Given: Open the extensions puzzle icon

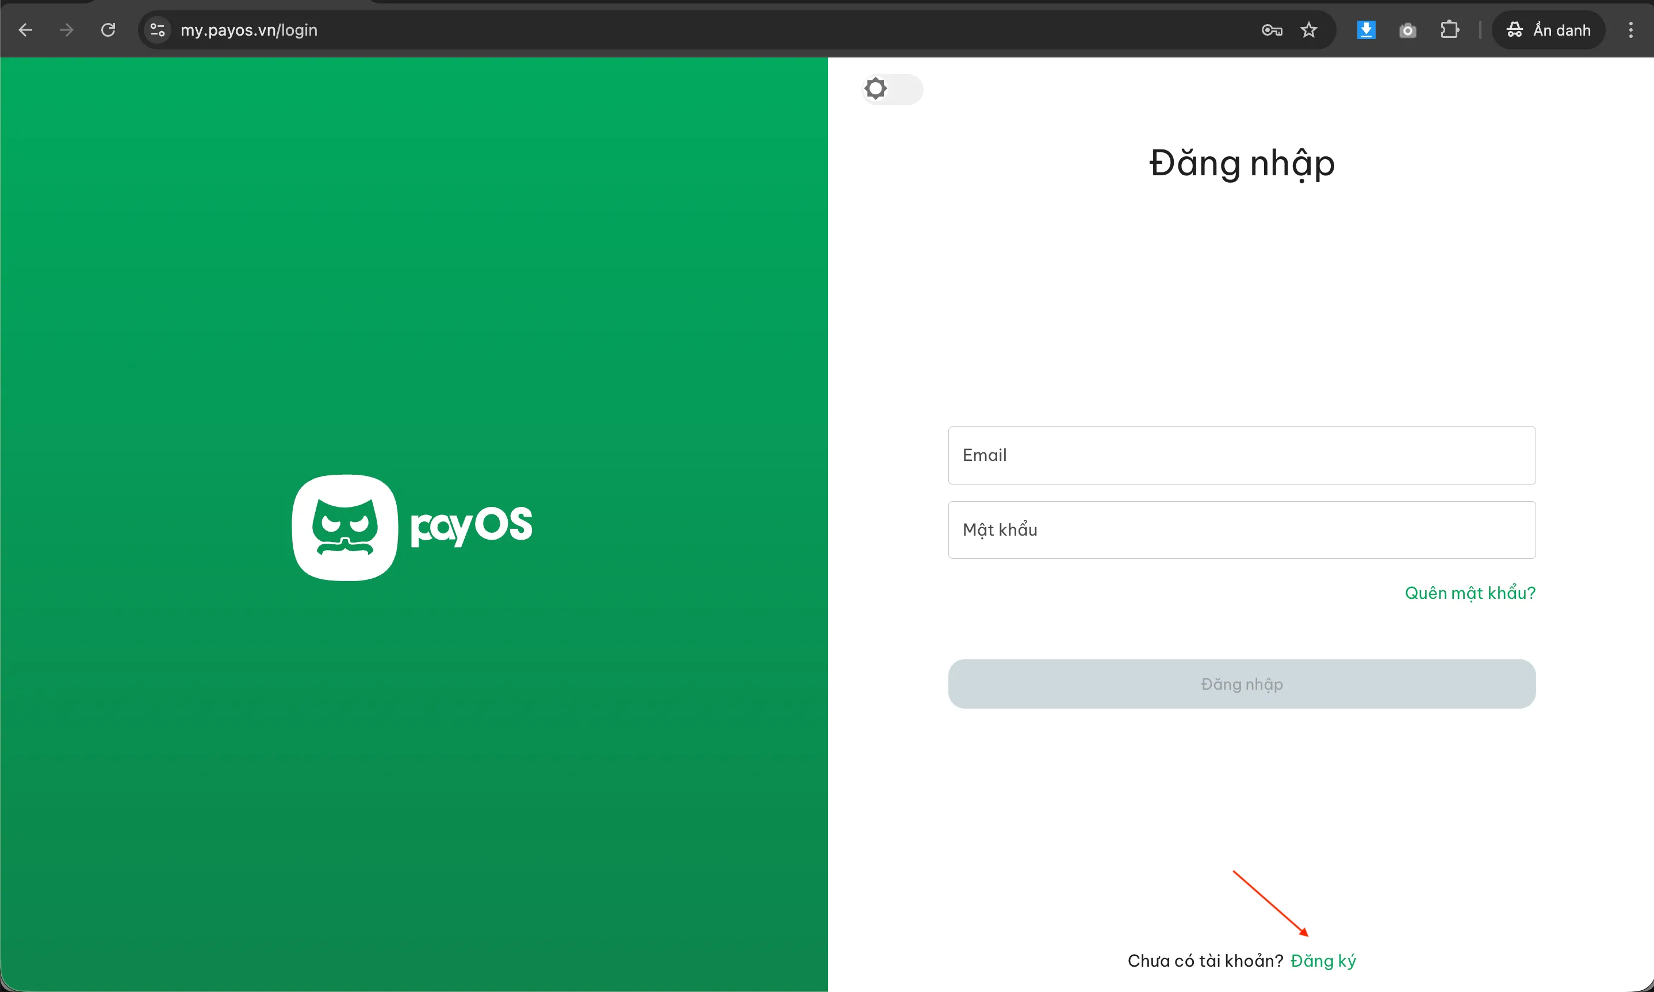Looking at the screenshot, I should (x=1449, y=29).
